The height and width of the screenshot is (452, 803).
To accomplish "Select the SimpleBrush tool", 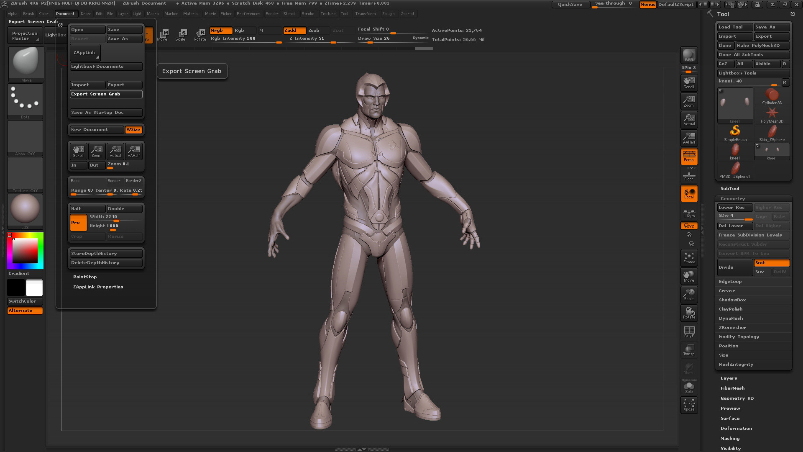I will (x=735, y=134).
